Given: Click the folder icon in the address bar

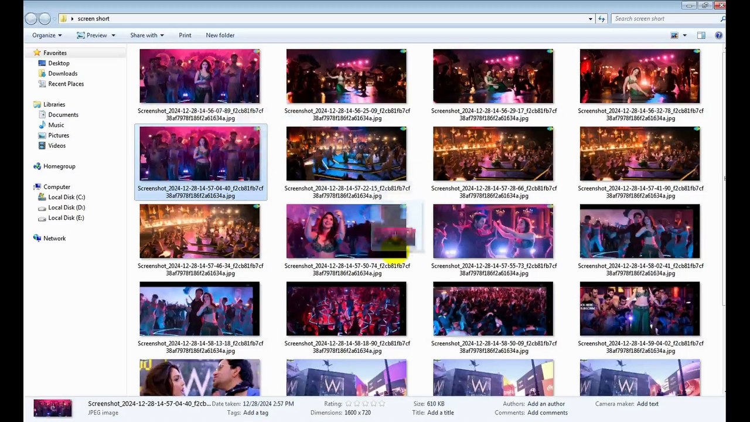Looking at the screenshot, I should coord(64,19).
